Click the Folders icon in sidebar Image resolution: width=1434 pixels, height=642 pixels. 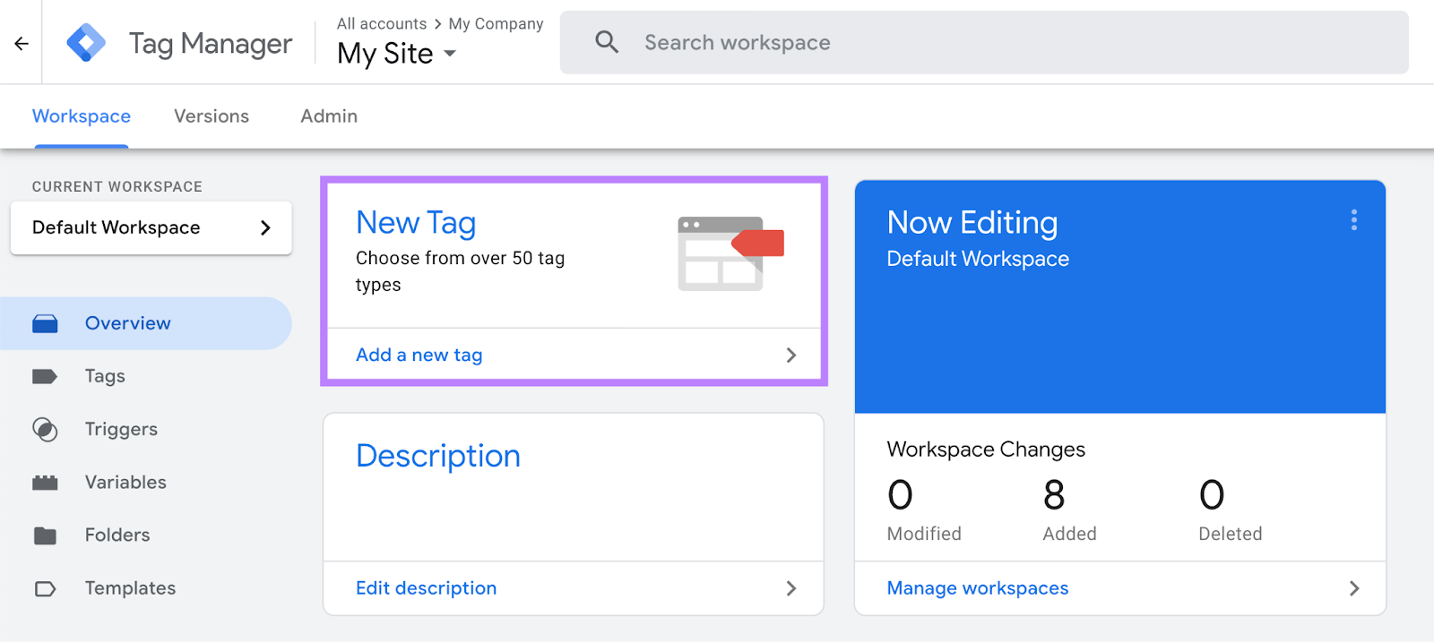[x=45, y=535]
